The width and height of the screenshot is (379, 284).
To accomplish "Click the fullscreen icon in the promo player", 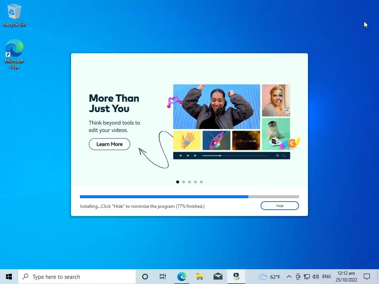I will click(284, 156).
